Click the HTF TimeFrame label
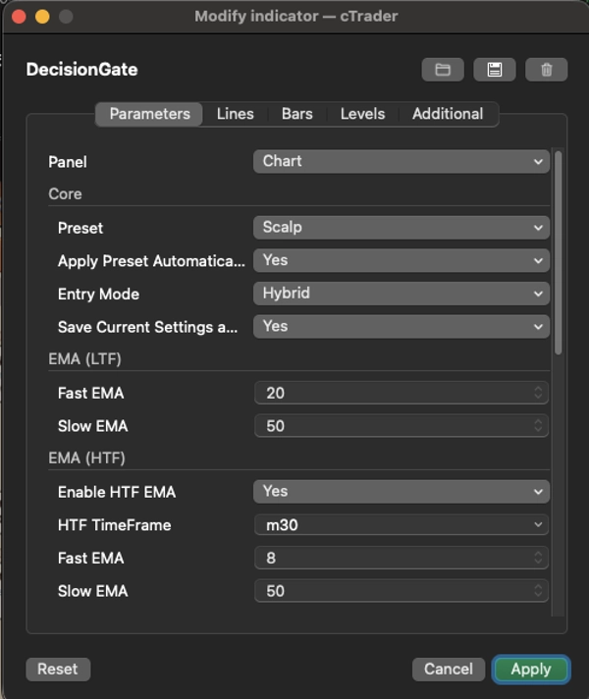Screen dimensions: 589x699 click(115, 525)
